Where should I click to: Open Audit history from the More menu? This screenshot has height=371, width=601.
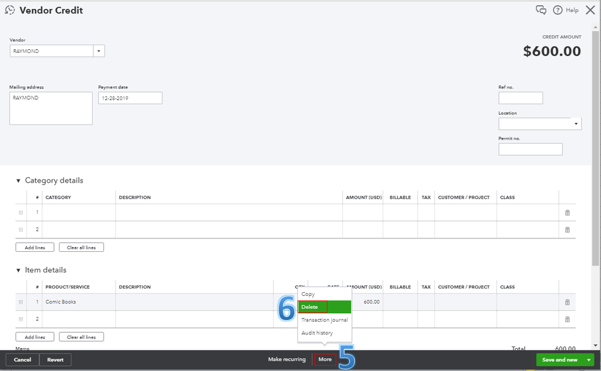(325, 333)
